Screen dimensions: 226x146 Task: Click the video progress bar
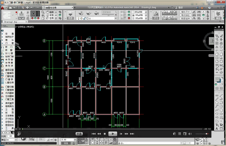click(112, 129)
